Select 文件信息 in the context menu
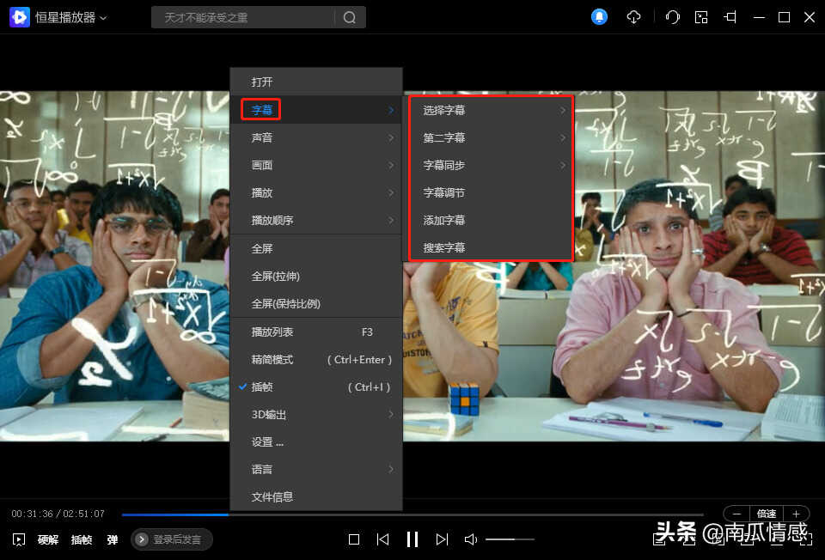825x560 pixels. 316,497
